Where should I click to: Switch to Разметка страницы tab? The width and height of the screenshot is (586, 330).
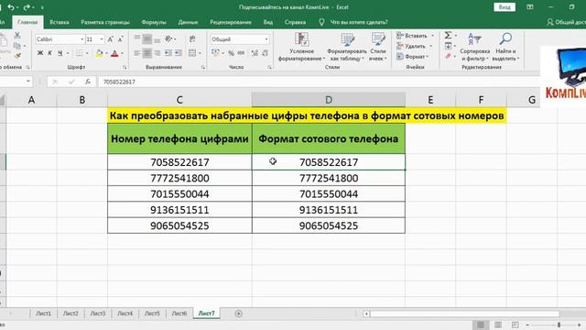(x=105, y=22)
